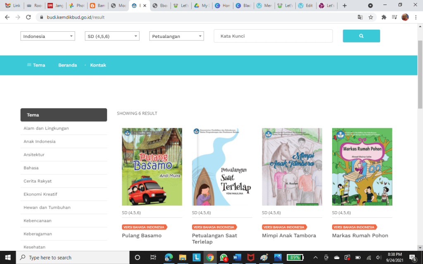Click the Google Translate icon in address bar
423x264 pixels.
[360, 17]
